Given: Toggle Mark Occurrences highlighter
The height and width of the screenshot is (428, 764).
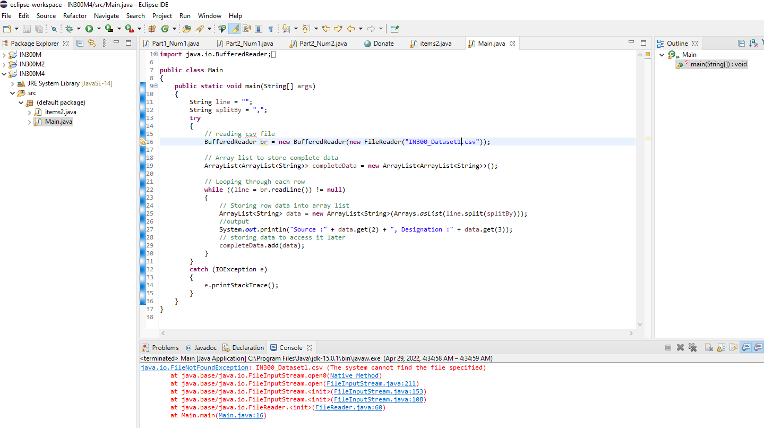Looking at the screenshot, I should pos(234,29).
